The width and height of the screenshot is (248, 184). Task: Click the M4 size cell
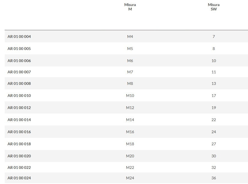(x=130, y=37)
